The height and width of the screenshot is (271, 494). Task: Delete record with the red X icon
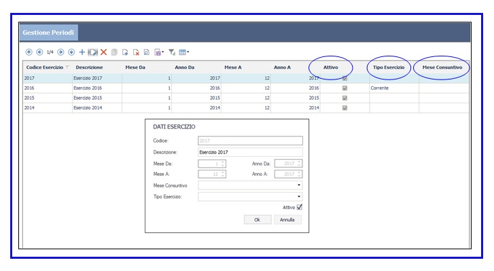click(x=104, y=52)
